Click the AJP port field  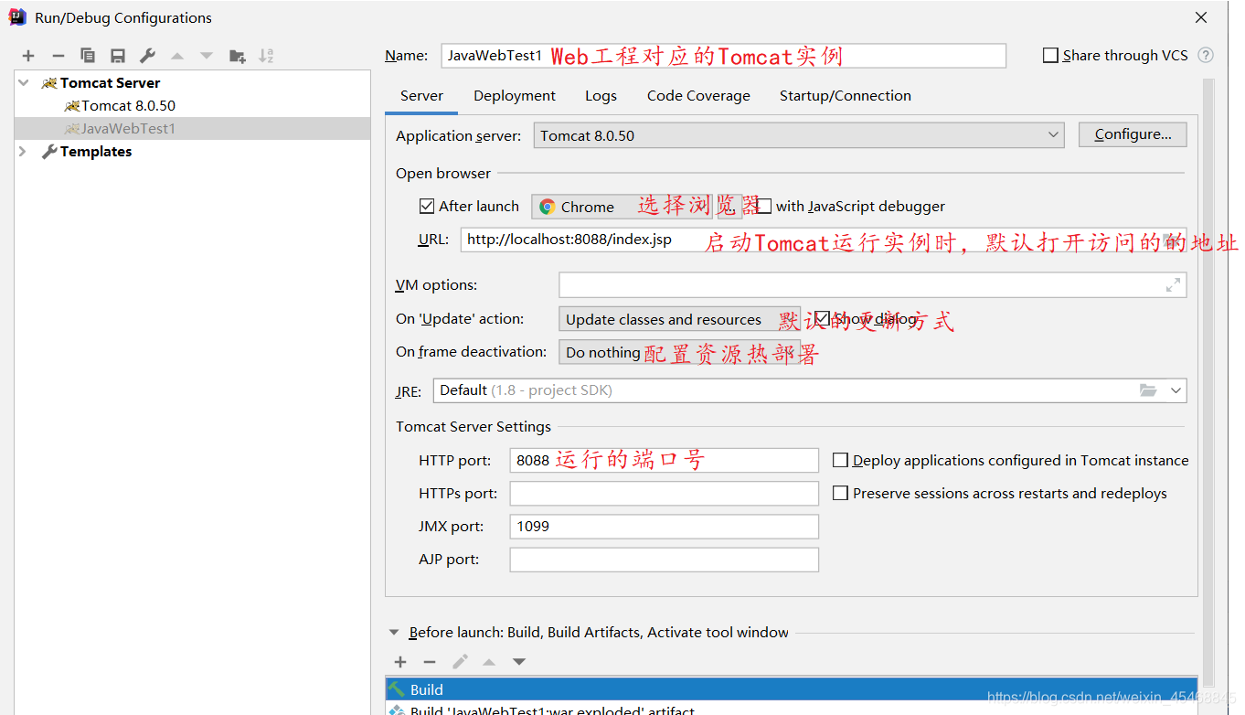pos(664,559)
